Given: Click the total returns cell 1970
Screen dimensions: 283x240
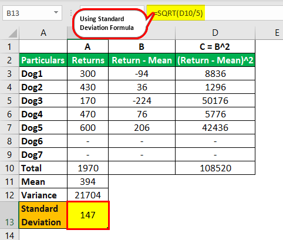Looking at the screenshot, I should pos(88,168).
